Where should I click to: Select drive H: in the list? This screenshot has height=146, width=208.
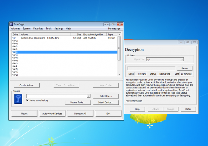[x=15, y=44]
